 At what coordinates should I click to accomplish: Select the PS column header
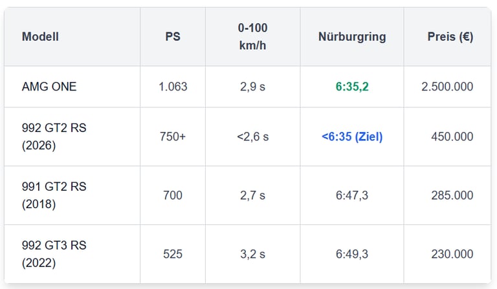173,37
